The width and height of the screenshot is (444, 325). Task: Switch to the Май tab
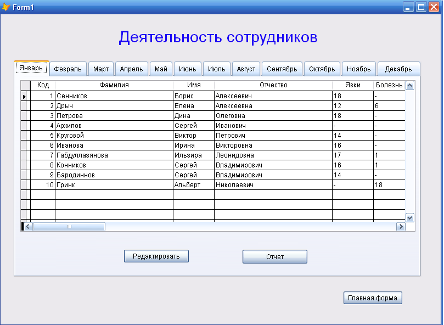click(161, 69)
